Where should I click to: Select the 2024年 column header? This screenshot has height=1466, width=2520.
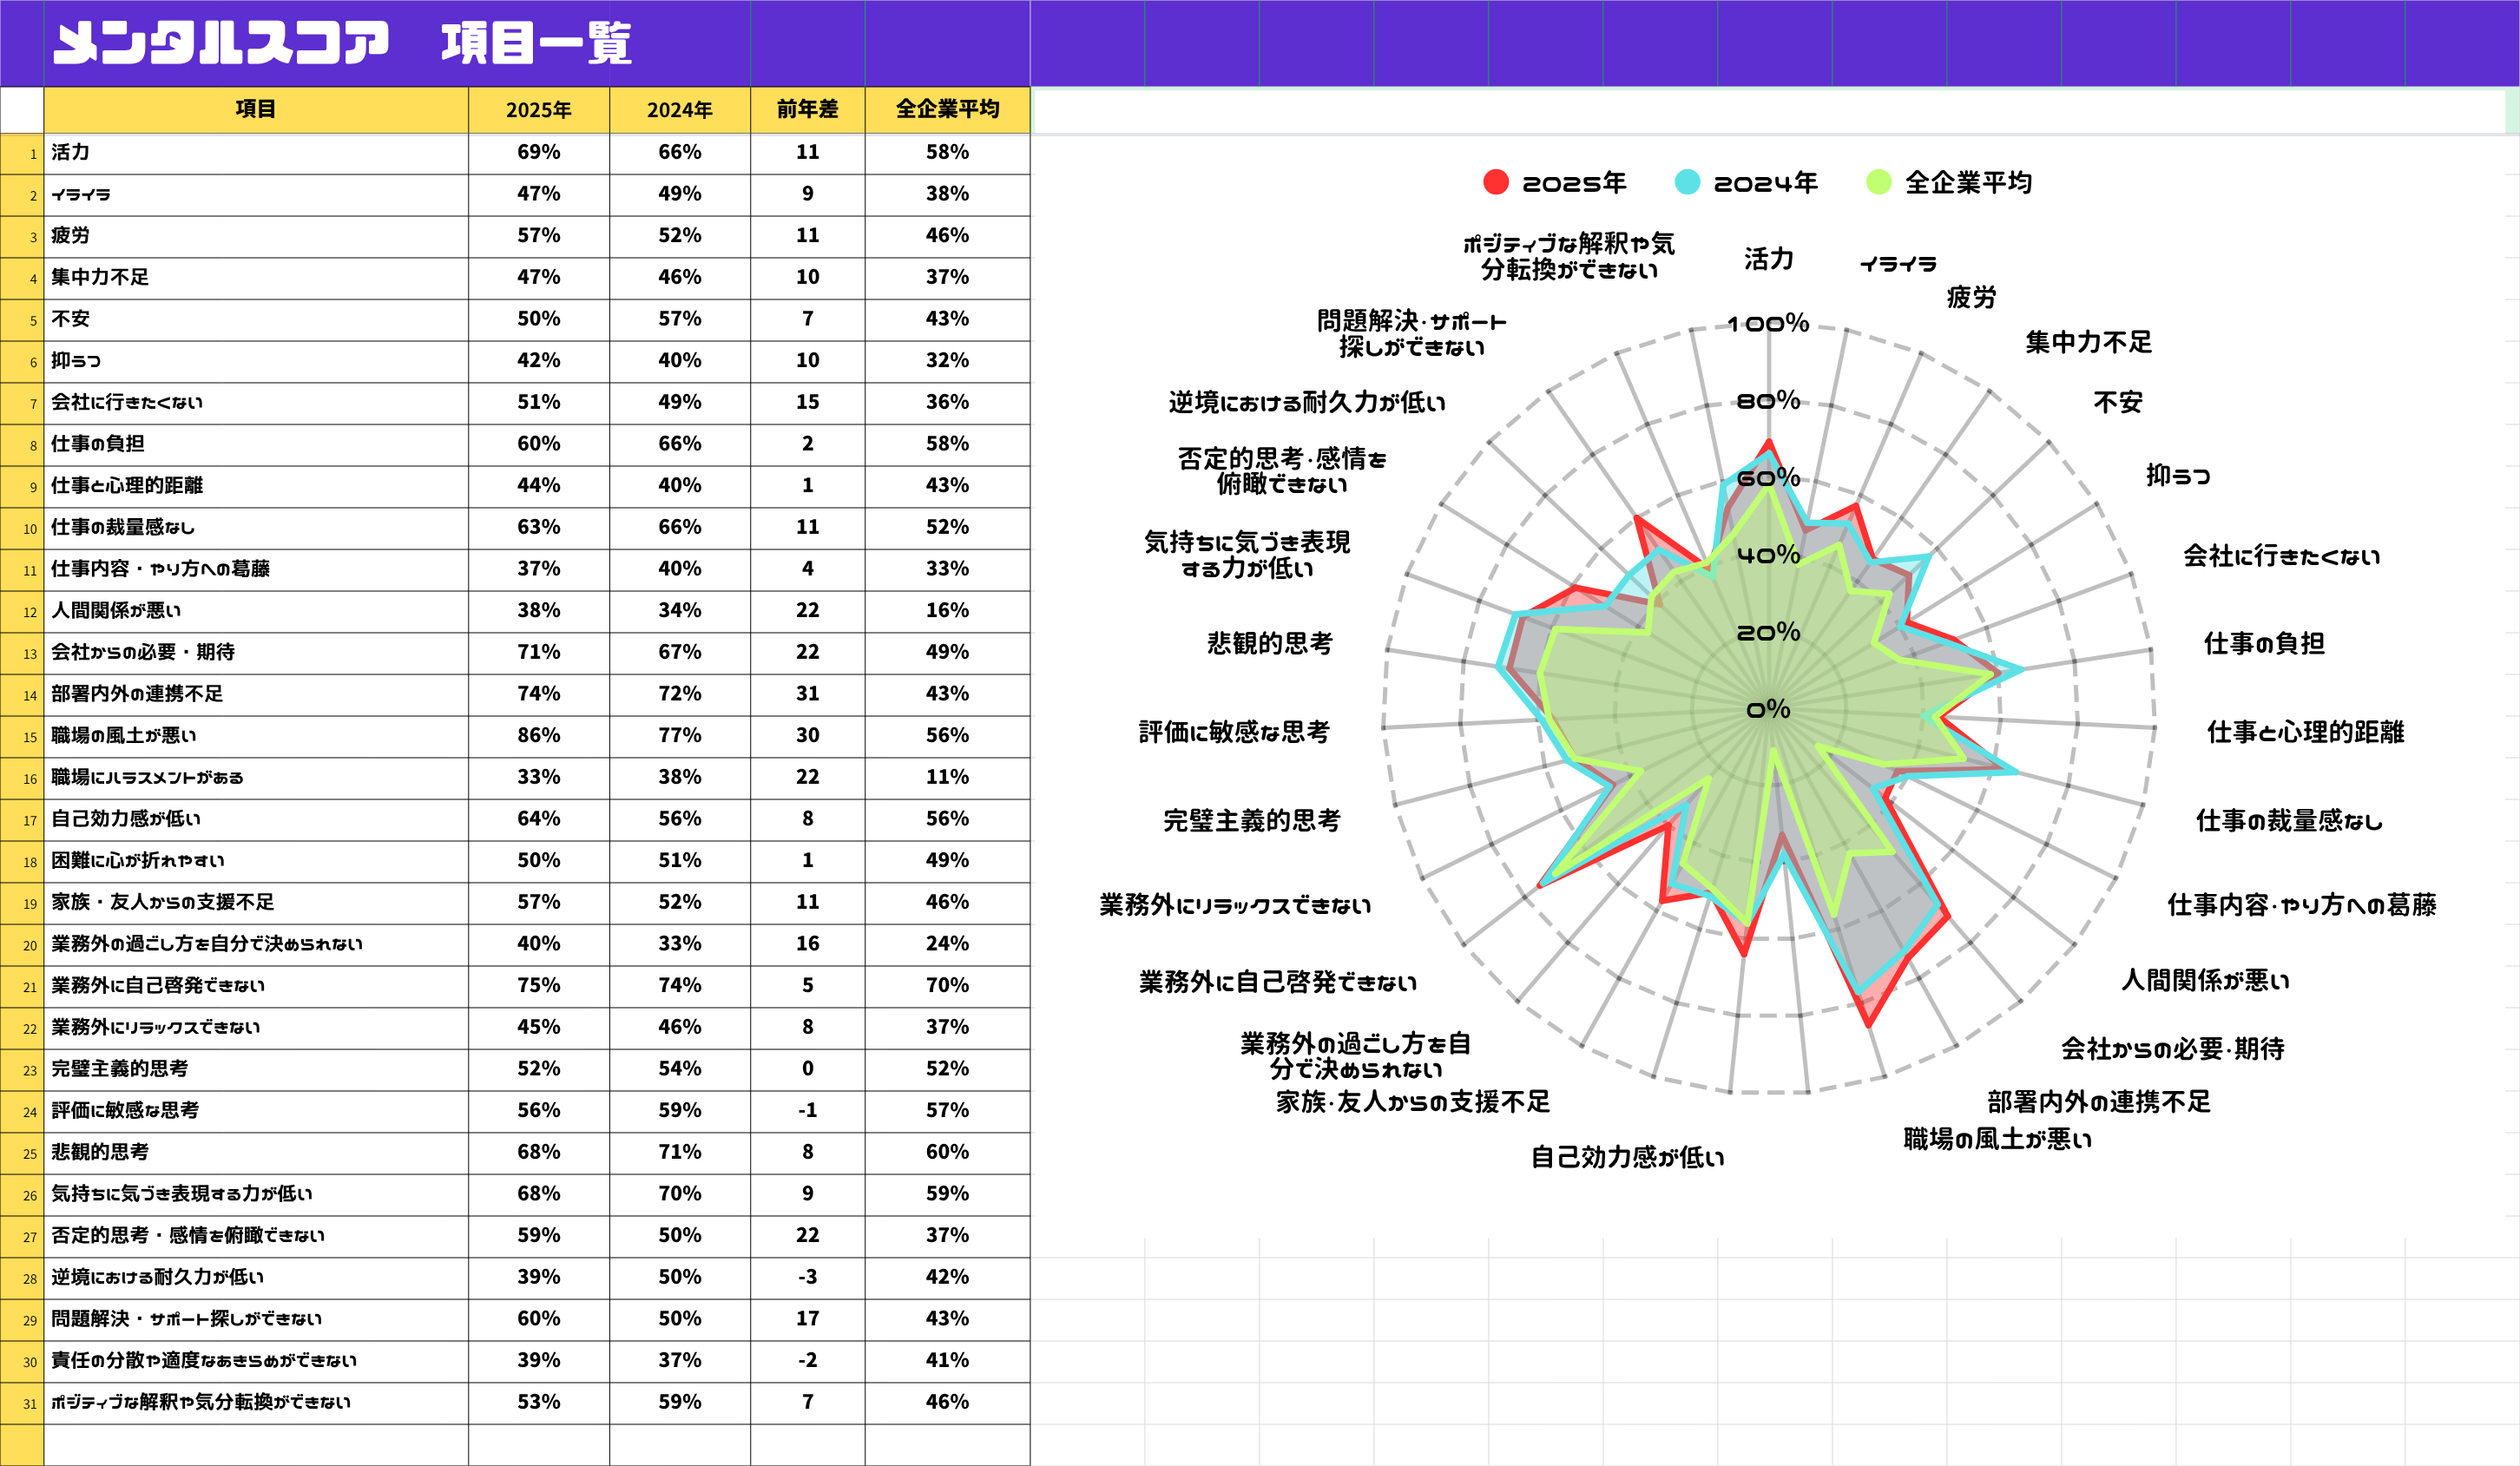coord(680,110)
